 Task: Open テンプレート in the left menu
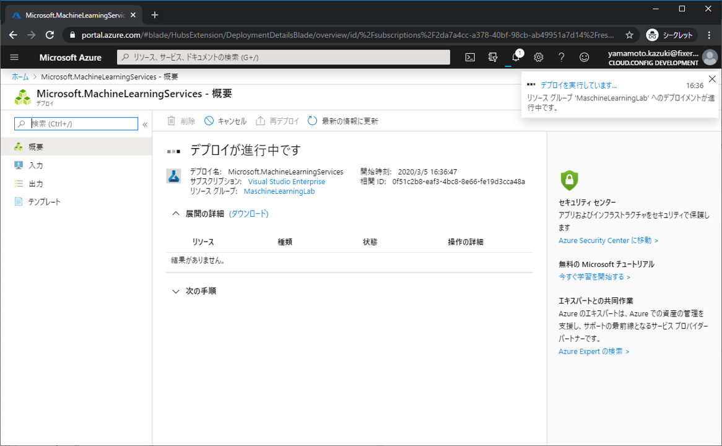pyautogui.click(x=45, y=202)
